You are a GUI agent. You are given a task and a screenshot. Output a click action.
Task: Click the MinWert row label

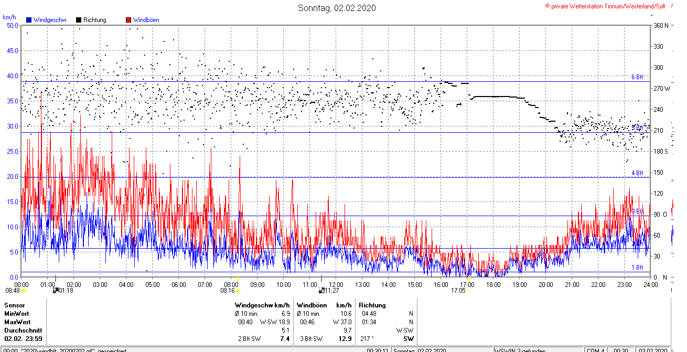click(17, 314)
